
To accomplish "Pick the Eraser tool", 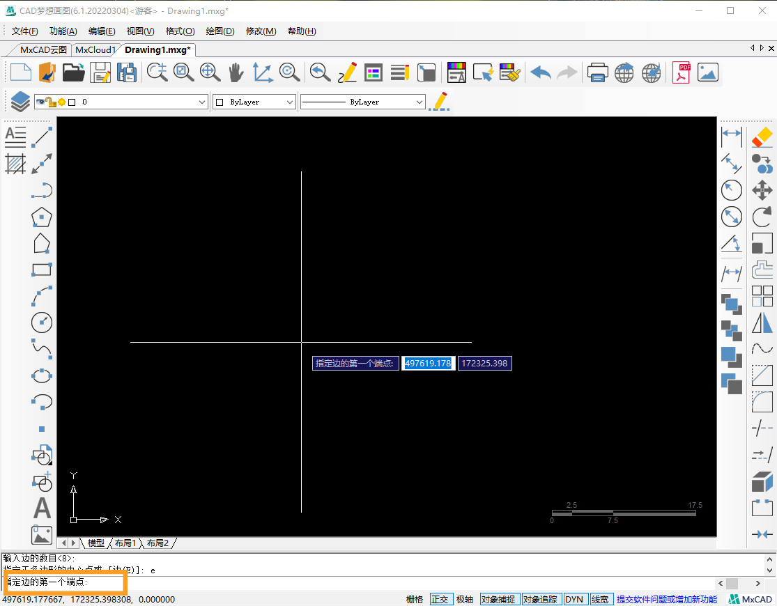I will pos(762,137).
